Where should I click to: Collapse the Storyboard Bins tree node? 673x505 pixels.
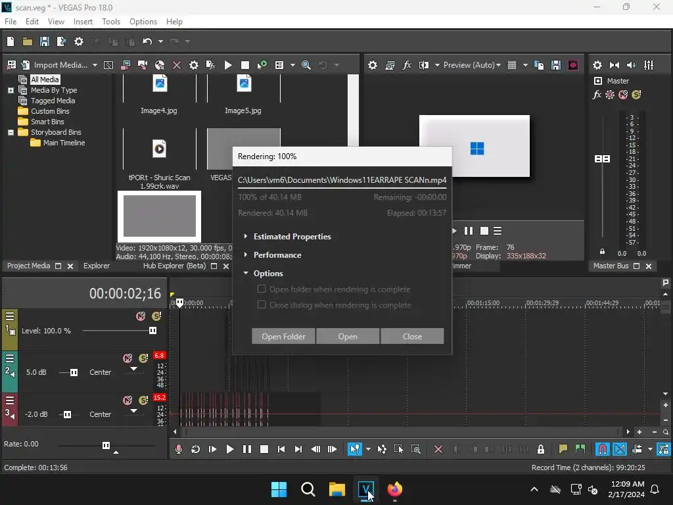11,132
